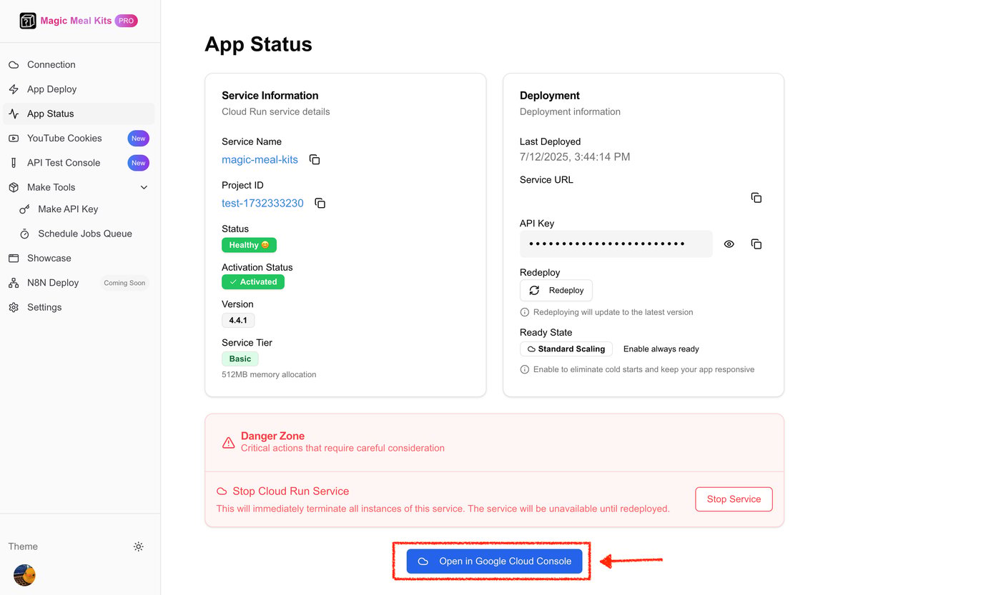Click the New badge beside API Test Console
1001x595 pixels.
pyautogui.click(x=139, y=163)
